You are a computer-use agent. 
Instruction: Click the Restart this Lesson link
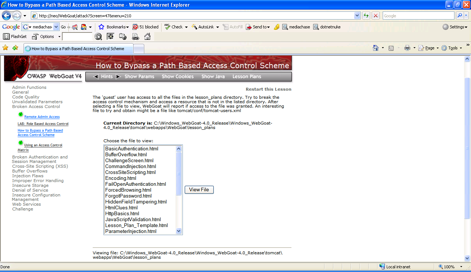pos(268,89)
